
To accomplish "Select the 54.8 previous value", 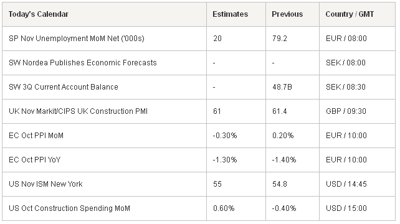I will coord(280,184).
